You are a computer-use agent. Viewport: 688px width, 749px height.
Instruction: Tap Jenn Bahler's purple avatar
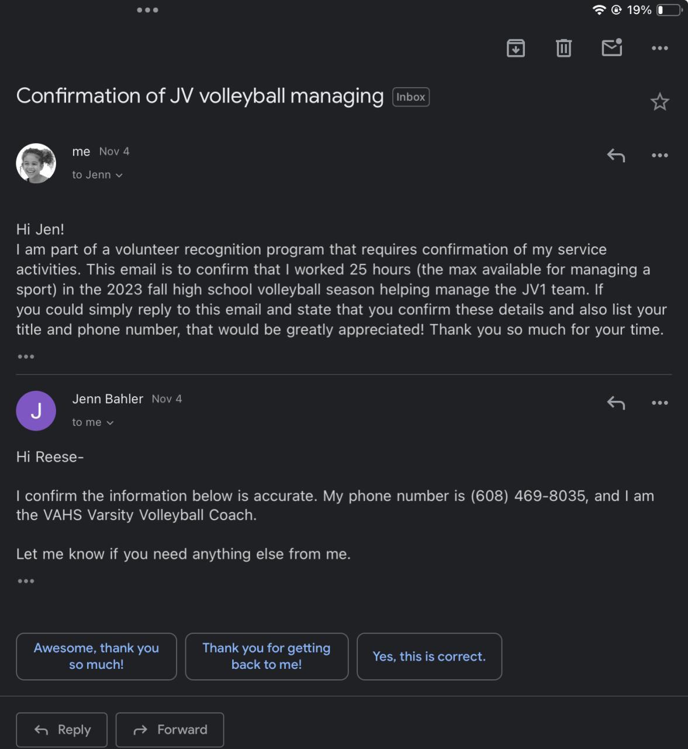[36, 411]
